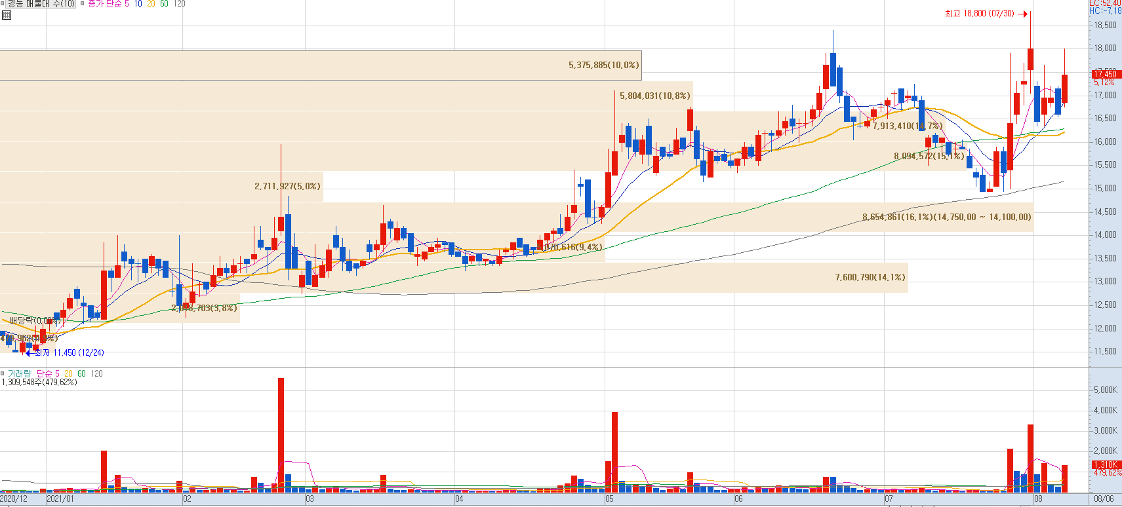Select the 거래량 volume indicator label
This screenshot has height=507, width=1122.
click(x=20, y=373)
